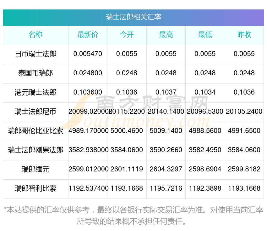The height and width of the screenshot is (231, 267).
Task: Click the 瑞郎缅元 row name
Action: click(x=35, y=169)
